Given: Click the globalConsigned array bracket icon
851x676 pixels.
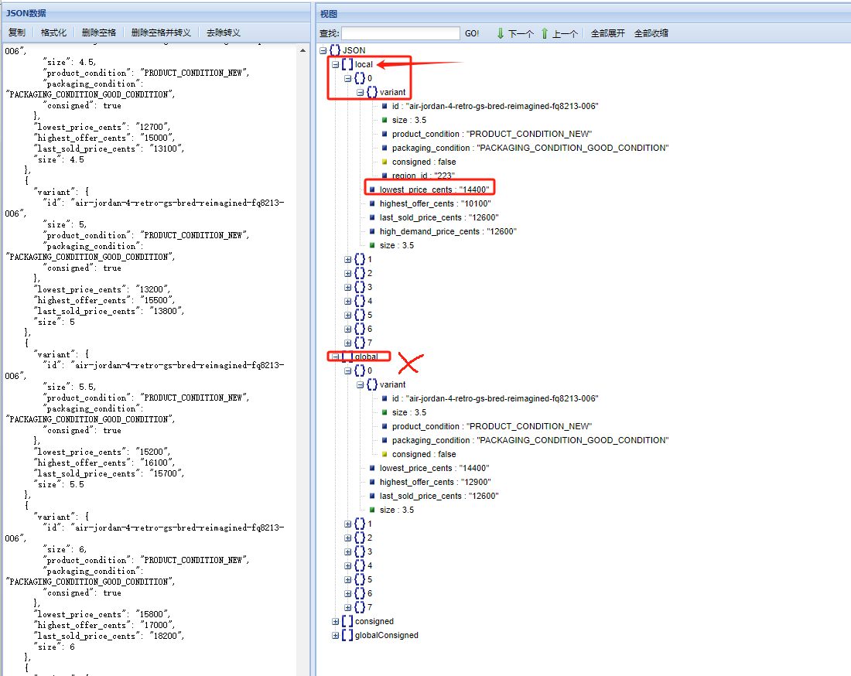Looking at the screenshot, I should pos(347,635).
